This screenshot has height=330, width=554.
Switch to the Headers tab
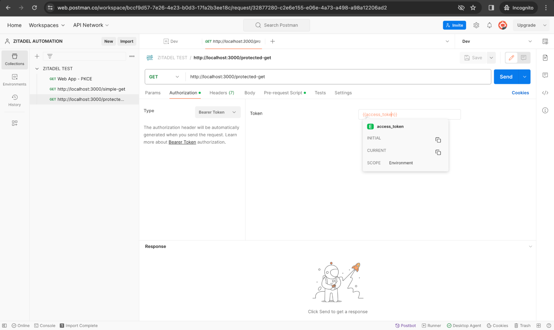tap(221, 92)
